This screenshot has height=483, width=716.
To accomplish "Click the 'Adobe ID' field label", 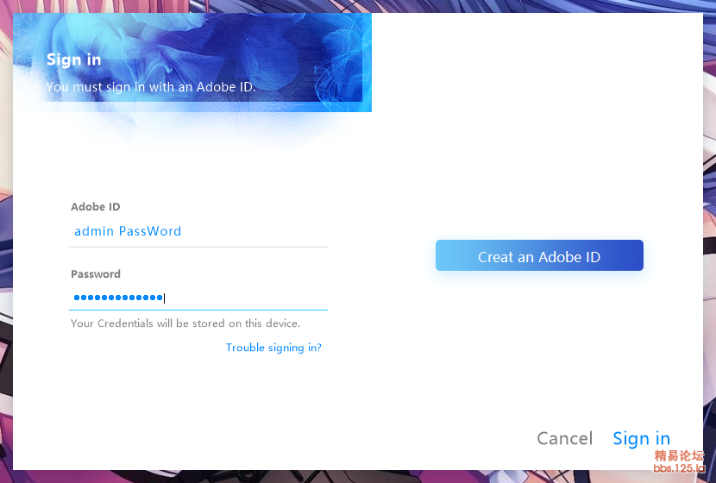I will pyautogui.click(x=95, y=207).
